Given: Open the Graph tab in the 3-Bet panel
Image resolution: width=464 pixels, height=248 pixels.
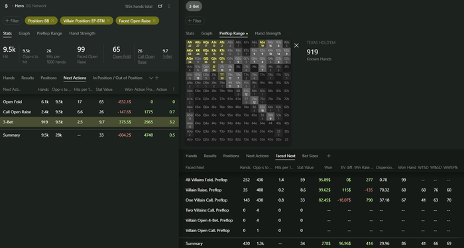Looking at the screenshot, I should pos(207,33).
